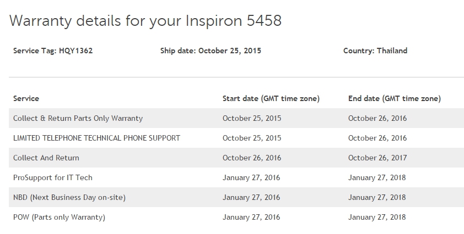The width and height of the screenshot is (464, 234).
Task: Click the ProSupport for IT Tech start date
Action: (x=251, y=177)
